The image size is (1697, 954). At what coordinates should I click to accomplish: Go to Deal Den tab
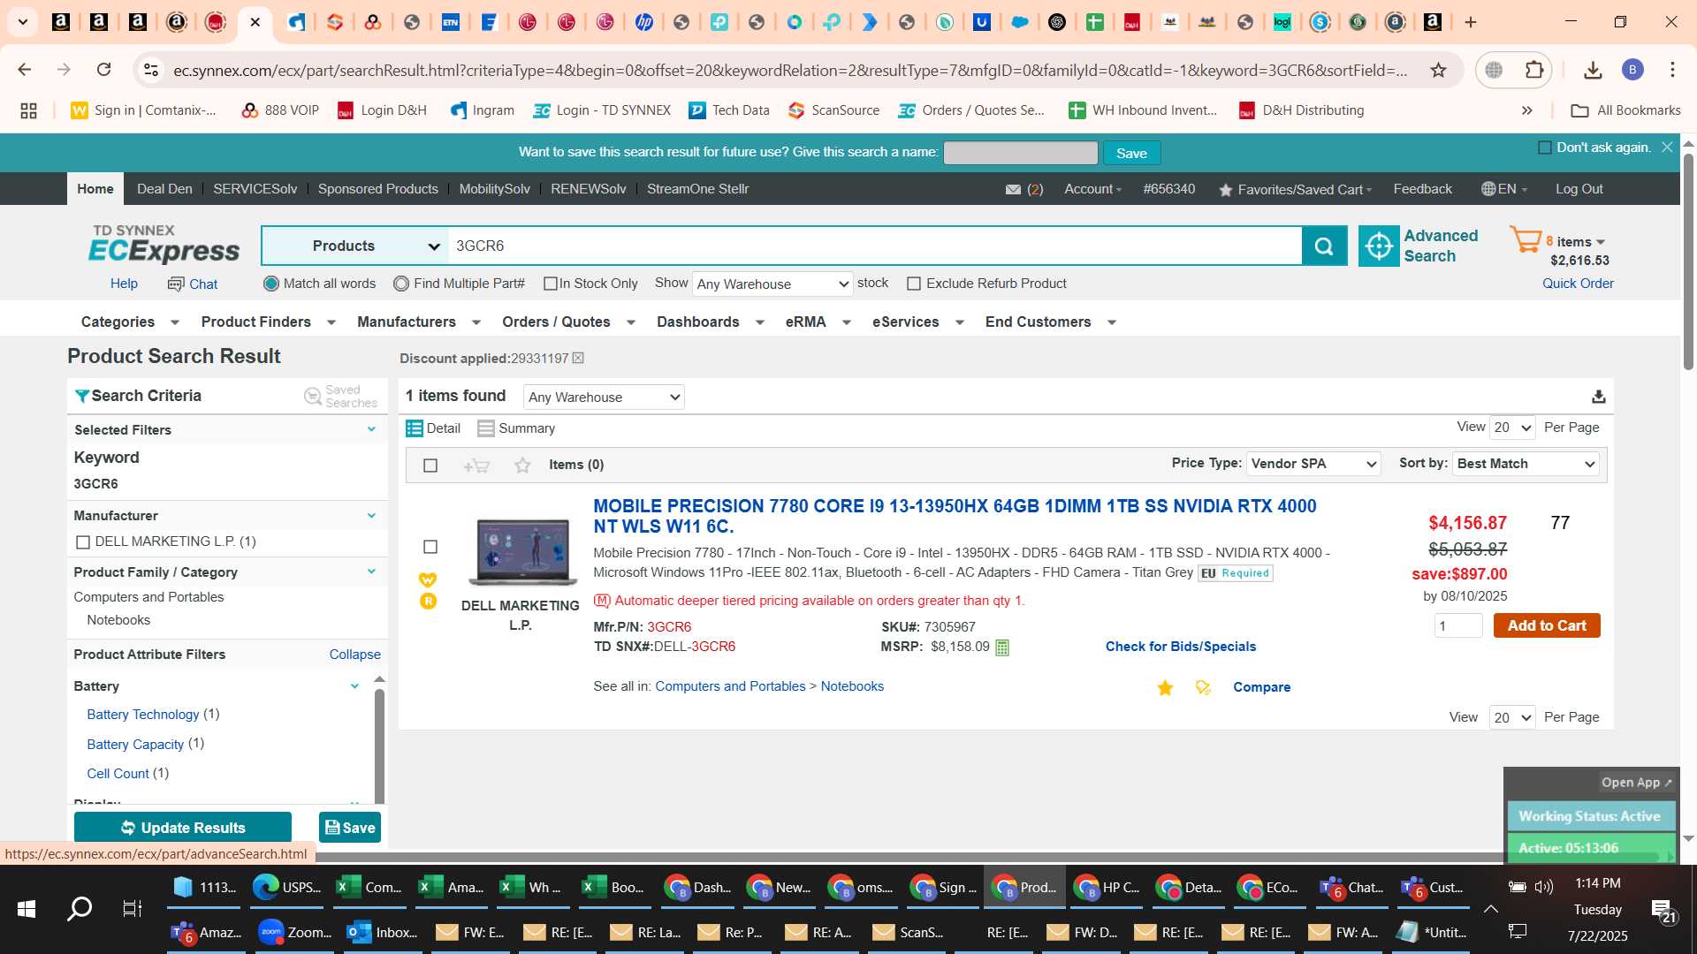pos(164,189)
